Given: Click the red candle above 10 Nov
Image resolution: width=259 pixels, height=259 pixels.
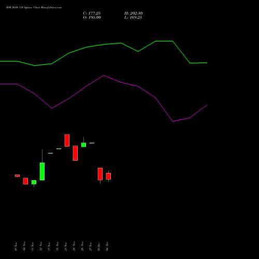Looking at the screenshot, I should click(x=25, y=181).
